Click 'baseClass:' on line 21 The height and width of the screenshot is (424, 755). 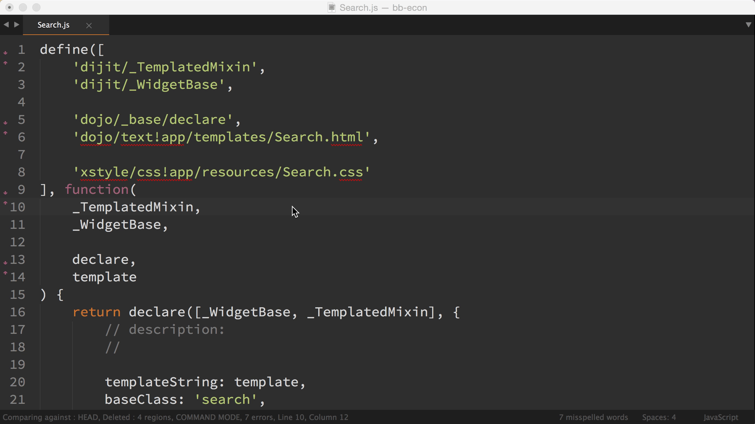145,399
